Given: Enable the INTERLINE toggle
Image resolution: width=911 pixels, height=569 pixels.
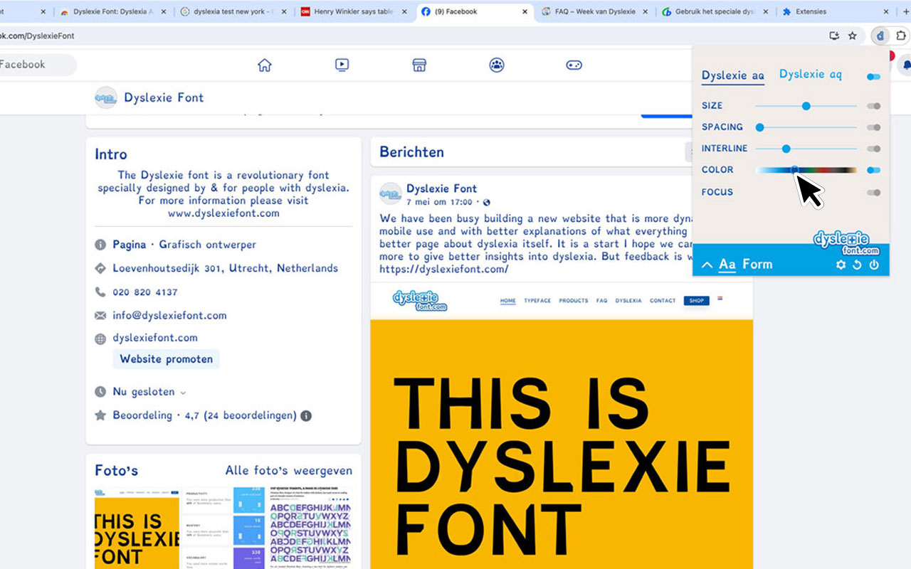Looking at the screenshot, I should [x=873, y=149].
